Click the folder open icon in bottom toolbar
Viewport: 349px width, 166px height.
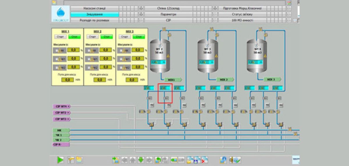(190, 160)
